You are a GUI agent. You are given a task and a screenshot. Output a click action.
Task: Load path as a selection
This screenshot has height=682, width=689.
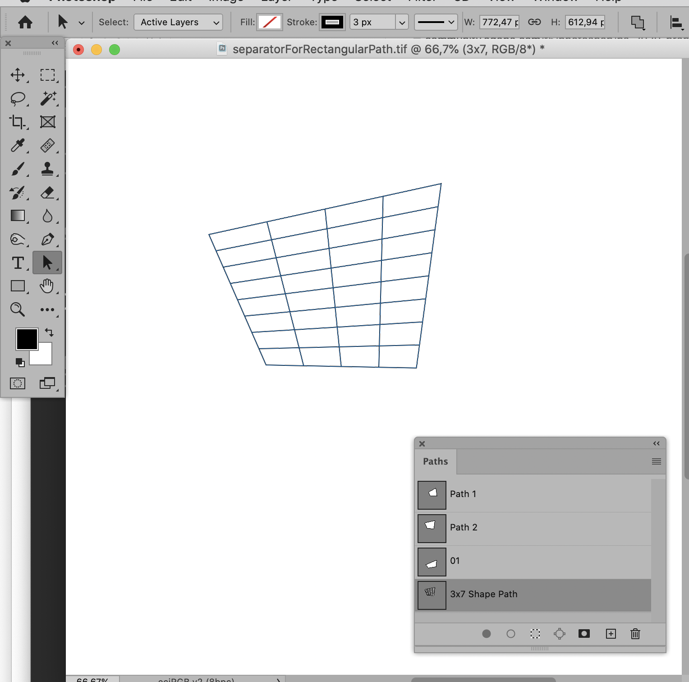[x=535, y=634]
